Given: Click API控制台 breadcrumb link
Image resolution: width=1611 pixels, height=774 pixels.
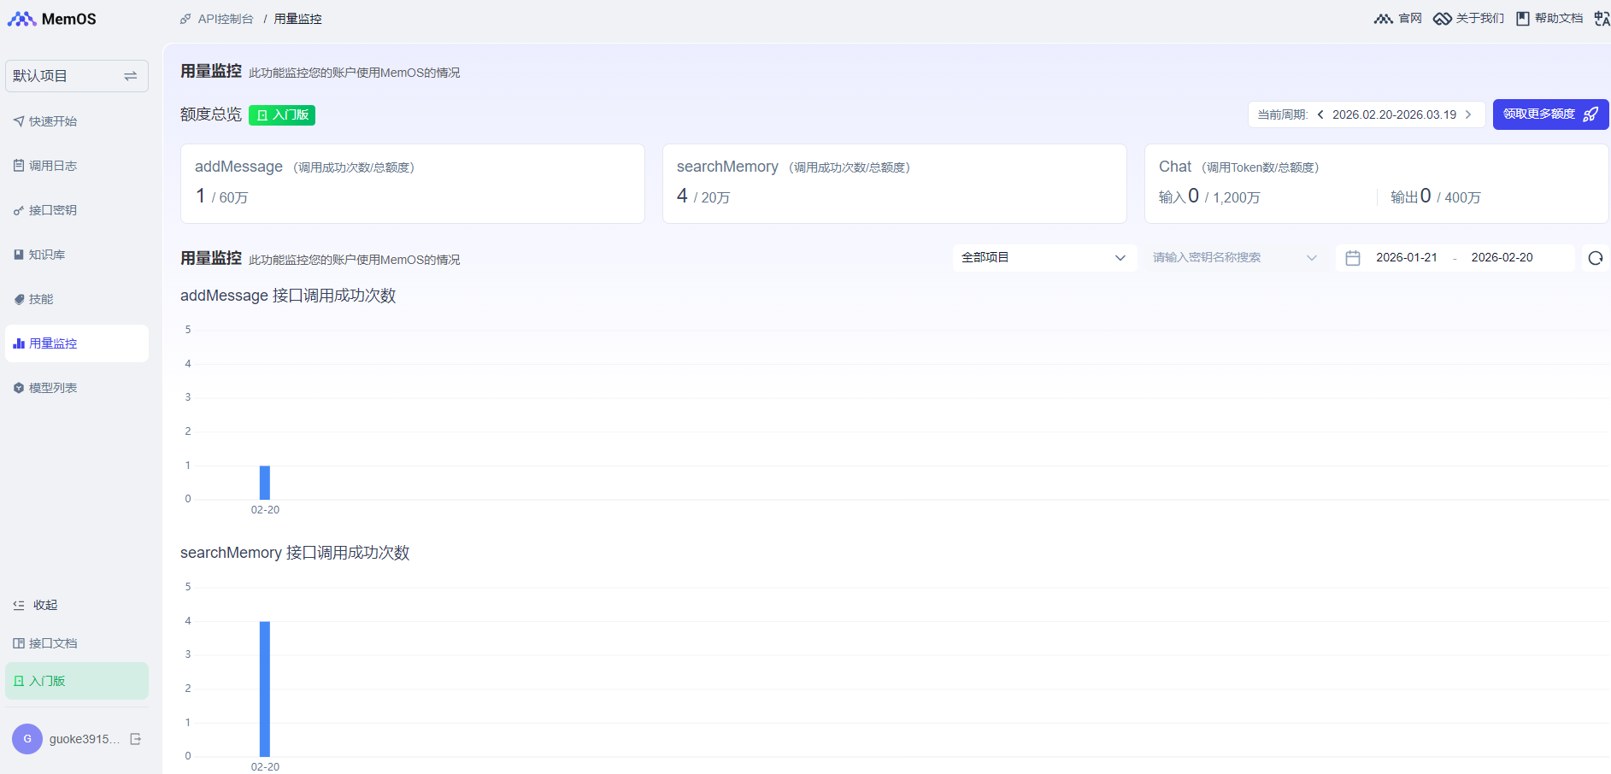Looking at the screenshot, I should [225, 19].
